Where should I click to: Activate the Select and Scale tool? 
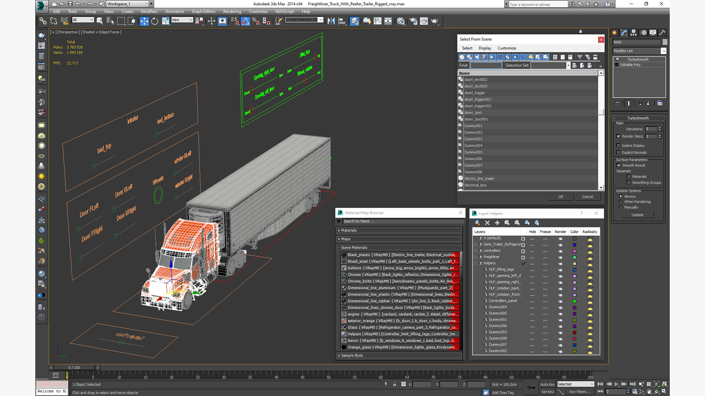(x=165, y=21)
